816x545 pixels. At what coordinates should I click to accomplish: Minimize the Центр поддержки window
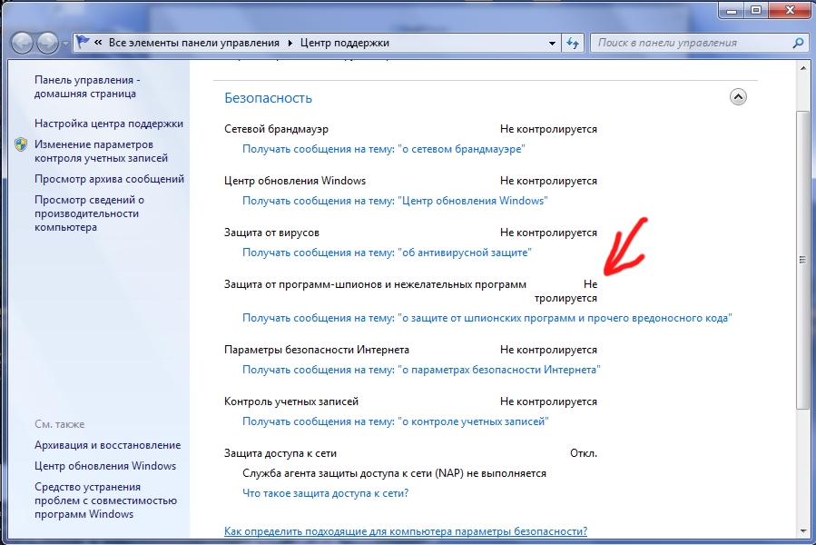(x=732, y=10)
